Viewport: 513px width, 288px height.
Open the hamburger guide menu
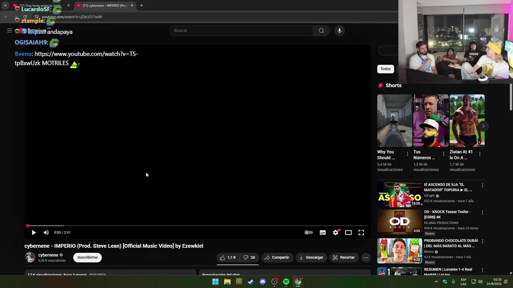[10, 31]
